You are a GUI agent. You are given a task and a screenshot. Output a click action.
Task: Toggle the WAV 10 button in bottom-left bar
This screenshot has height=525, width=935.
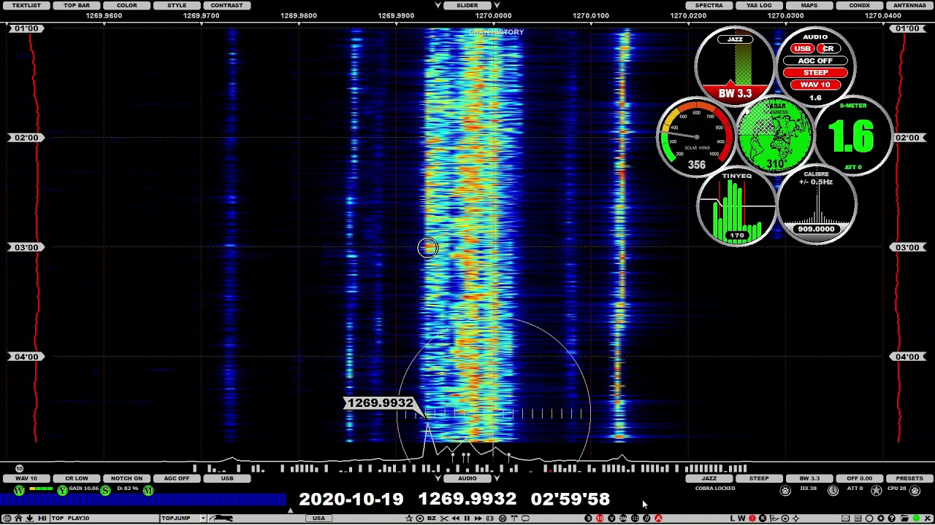(26, 478)
